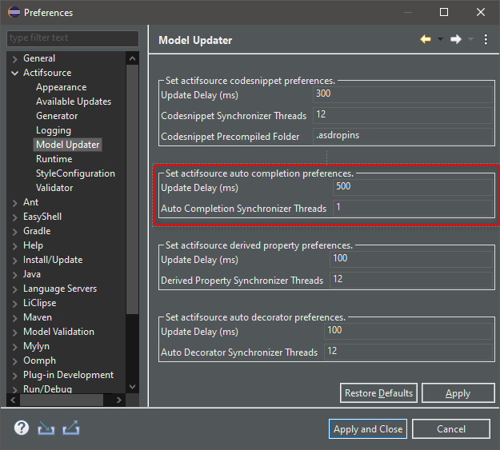Image resolution: width=500 pixels, height=450 pixels.
Task: Open the three-dot view menu
Action: pos(486,39)
